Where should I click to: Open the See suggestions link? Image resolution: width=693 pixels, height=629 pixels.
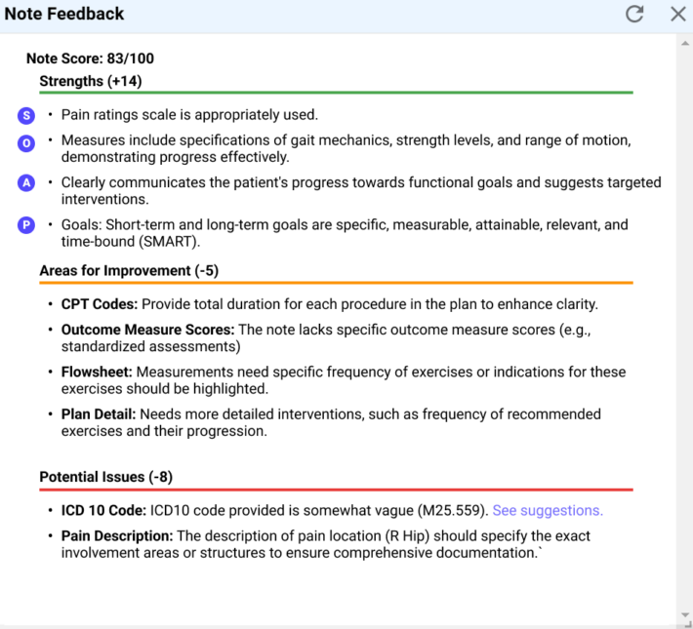(x=548, y=510)
